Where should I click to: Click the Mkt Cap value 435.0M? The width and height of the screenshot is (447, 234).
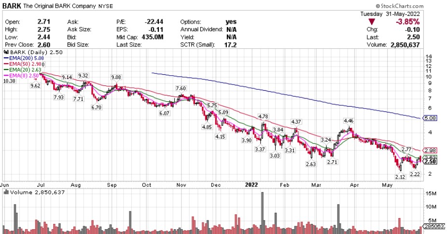(153, 37)
